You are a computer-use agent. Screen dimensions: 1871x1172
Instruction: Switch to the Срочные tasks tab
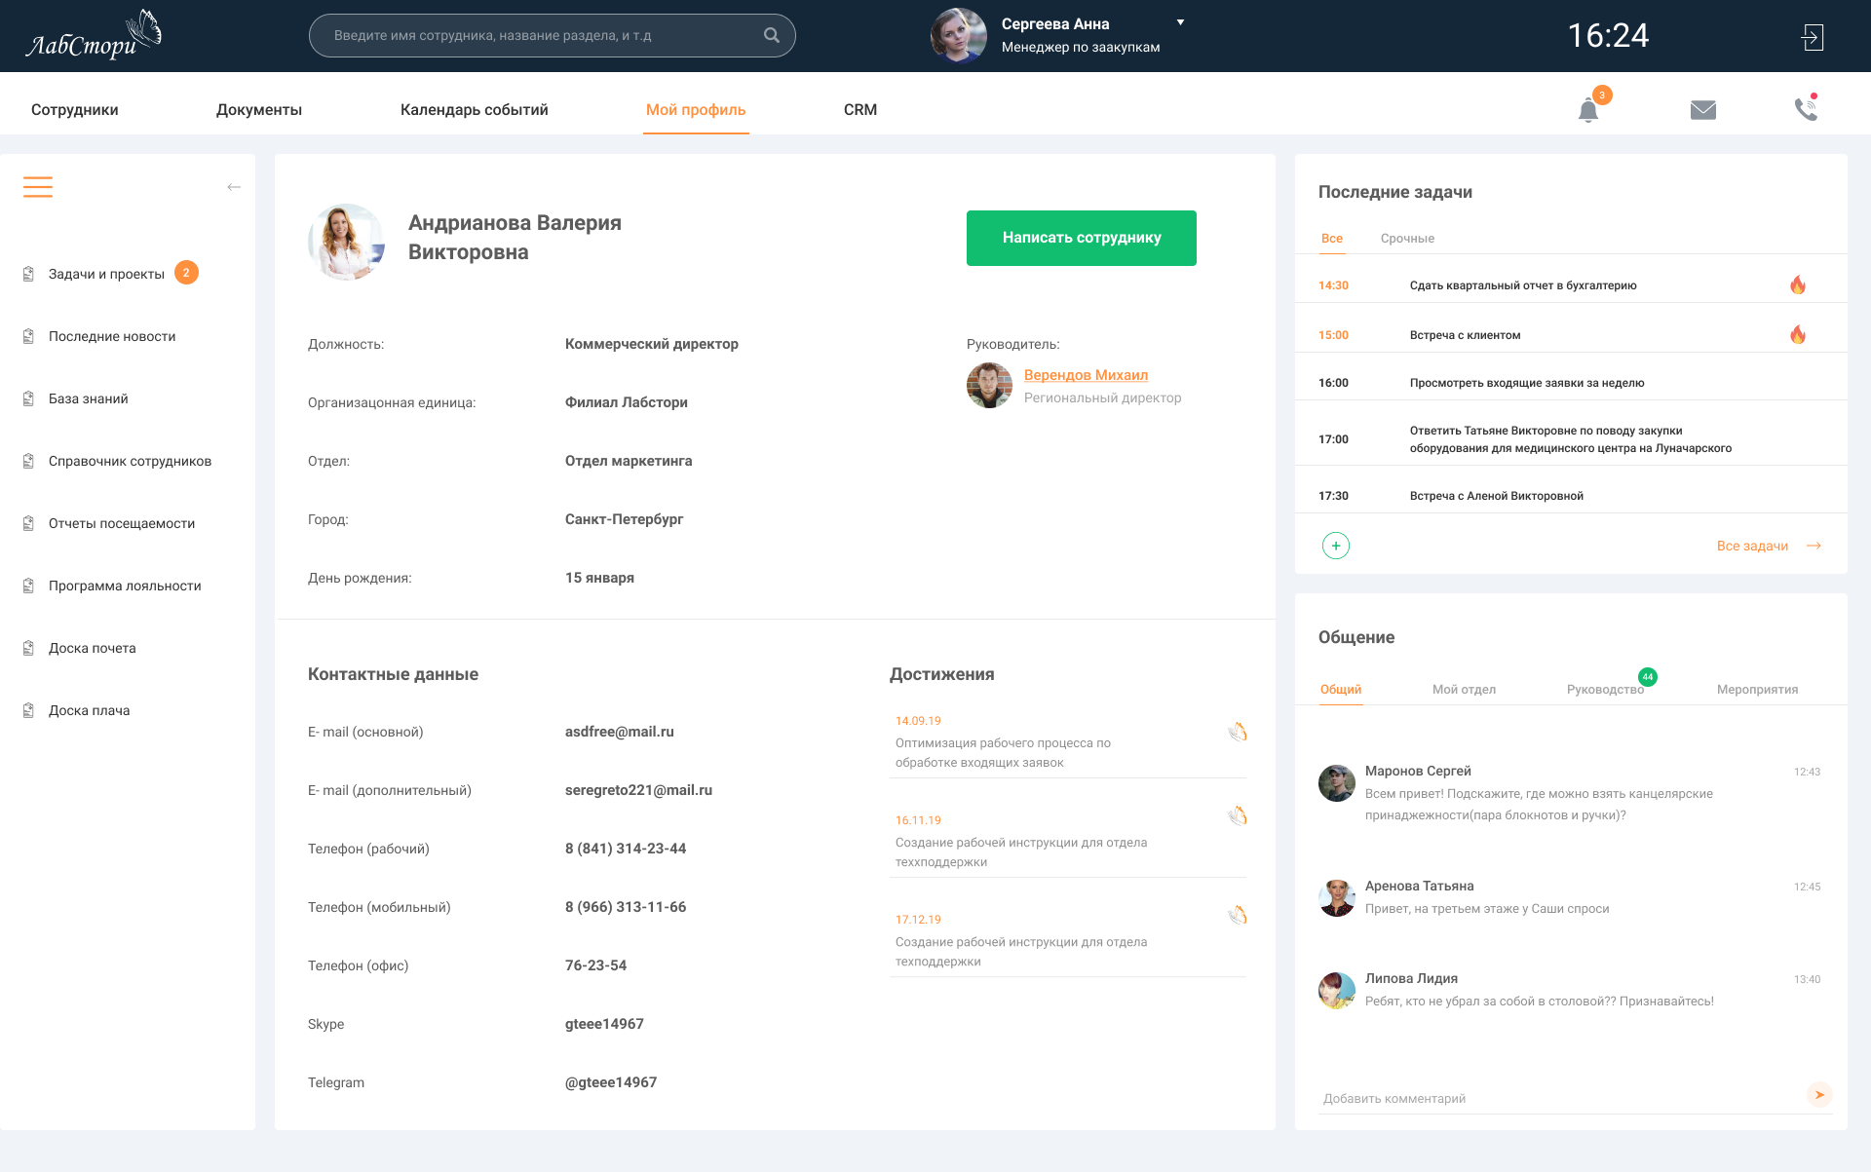[x=1407, y=238]
